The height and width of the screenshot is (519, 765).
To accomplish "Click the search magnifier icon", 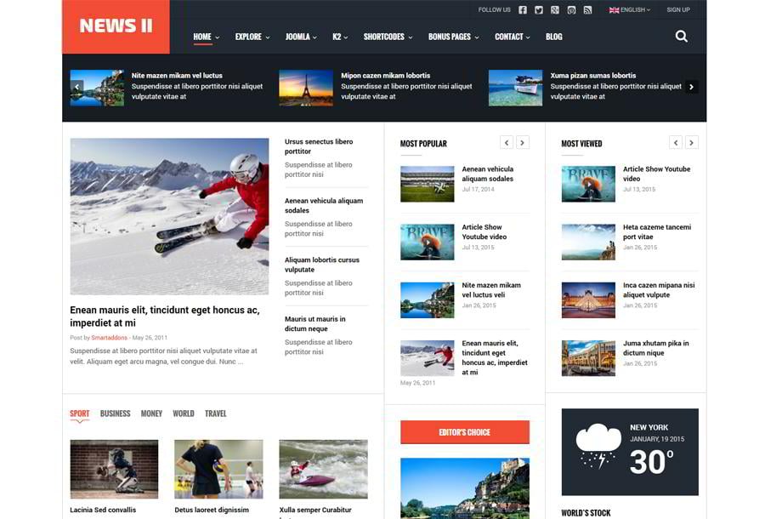I will pos(682,37).
